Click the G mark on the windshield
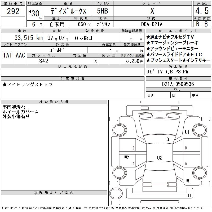Screen dimensions: 212x212 tap(168, 139)
